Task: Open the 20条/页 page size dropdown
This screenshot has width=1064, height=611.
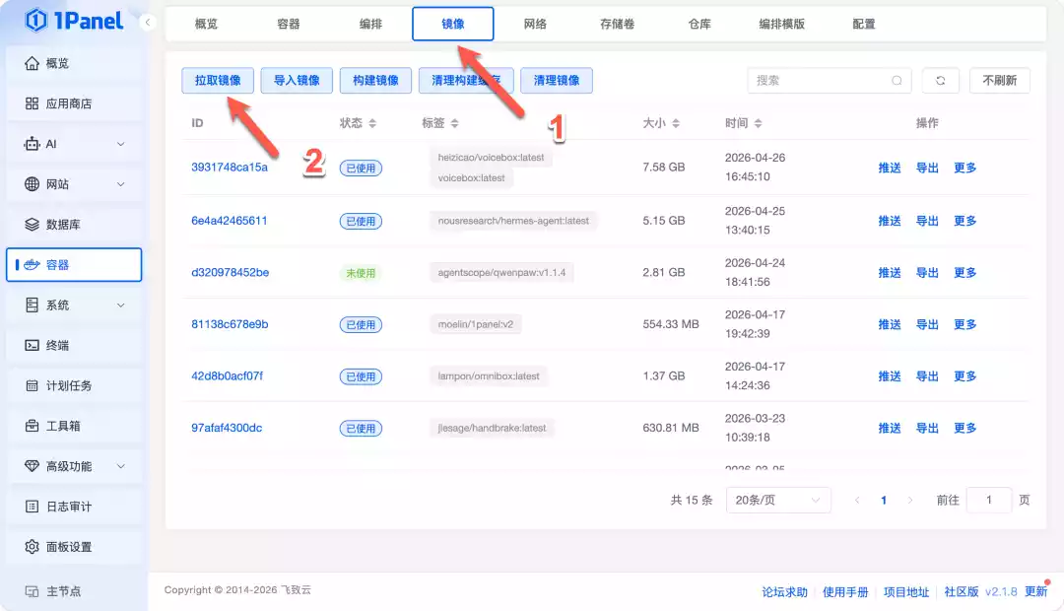Action: (777, 500)
